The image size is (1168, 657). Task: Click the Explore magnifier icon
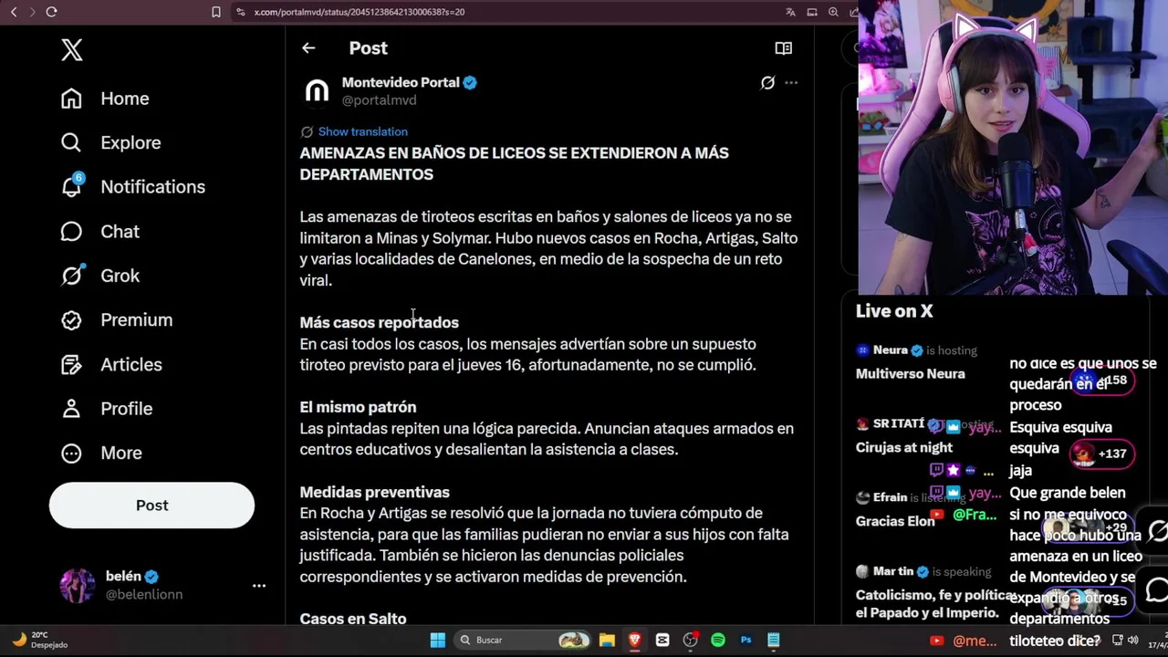click(71, 142)
